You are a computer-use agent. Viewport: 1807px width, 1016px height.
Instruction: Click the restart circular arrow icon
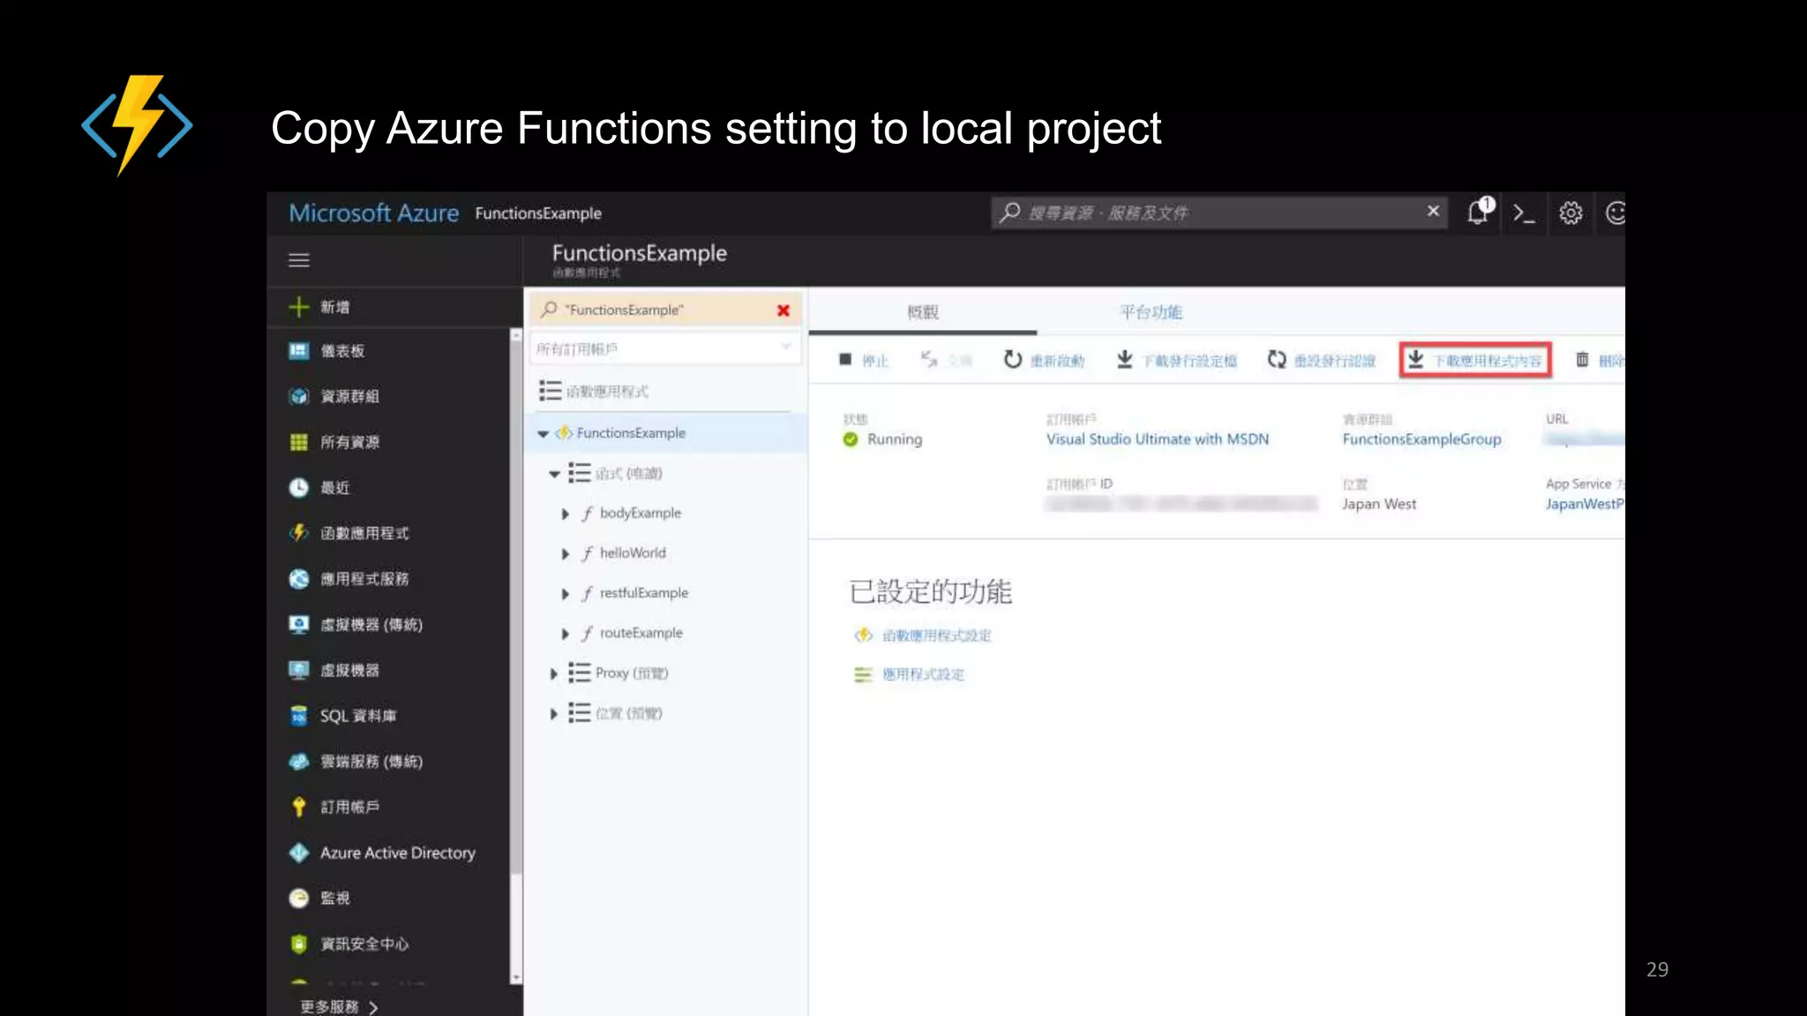(1013, 359)
